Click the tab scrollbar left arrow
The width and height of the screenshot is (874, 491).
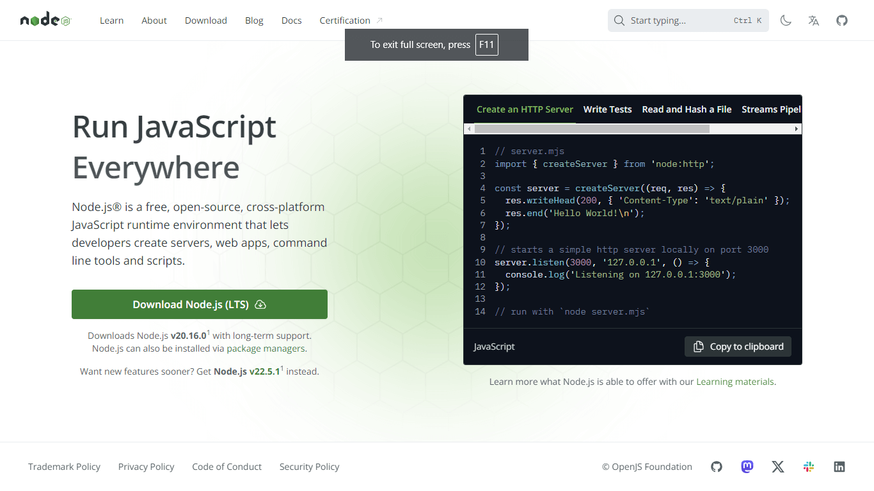tap(469, 129)
